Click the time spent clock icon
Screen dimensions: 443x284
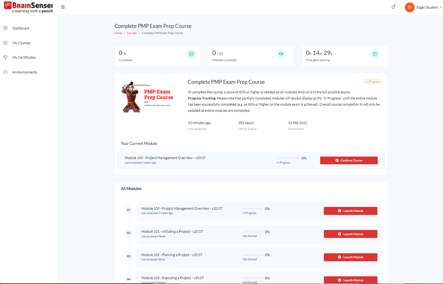click(374, 54)
